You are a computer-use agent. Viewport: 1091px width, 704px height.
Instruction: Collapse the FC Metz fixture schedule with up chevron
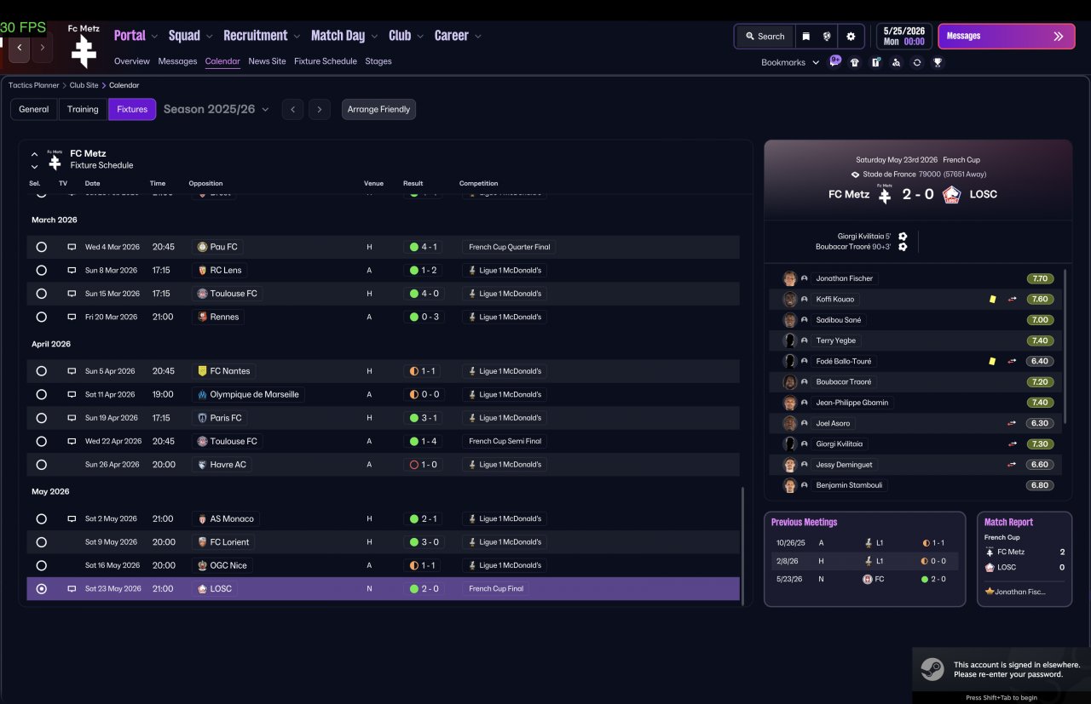point(34,154)
